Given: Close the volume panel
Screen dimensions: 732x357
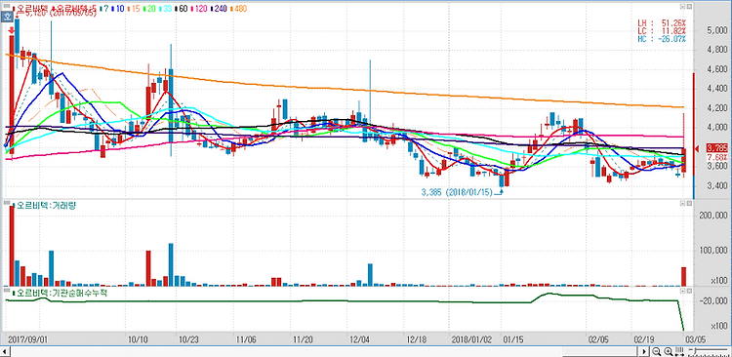Looking at the screenshot, I should coord(689,204).
